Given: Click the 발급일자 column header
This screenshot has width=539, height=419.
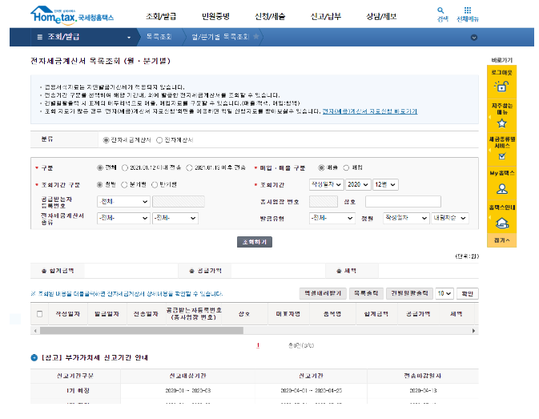Looking at the screenshot, I should click(107, 314).
